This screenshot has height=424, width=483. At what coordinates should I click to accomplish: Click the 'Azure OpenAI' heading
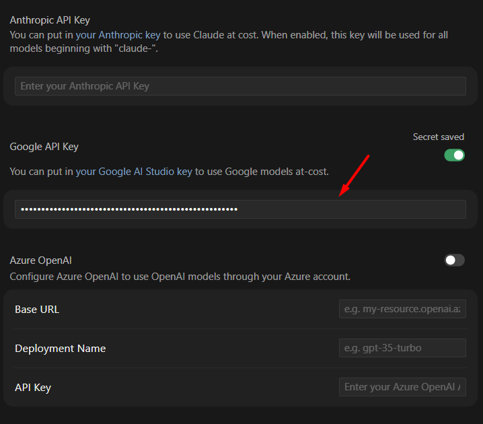tap(40, 260)
